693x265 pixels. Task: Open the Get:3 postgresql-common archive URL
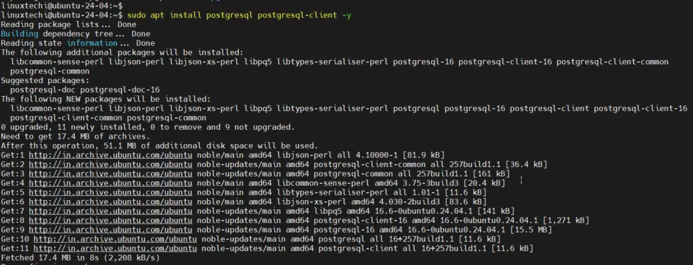pyautogui.click(x=110, y=174)
